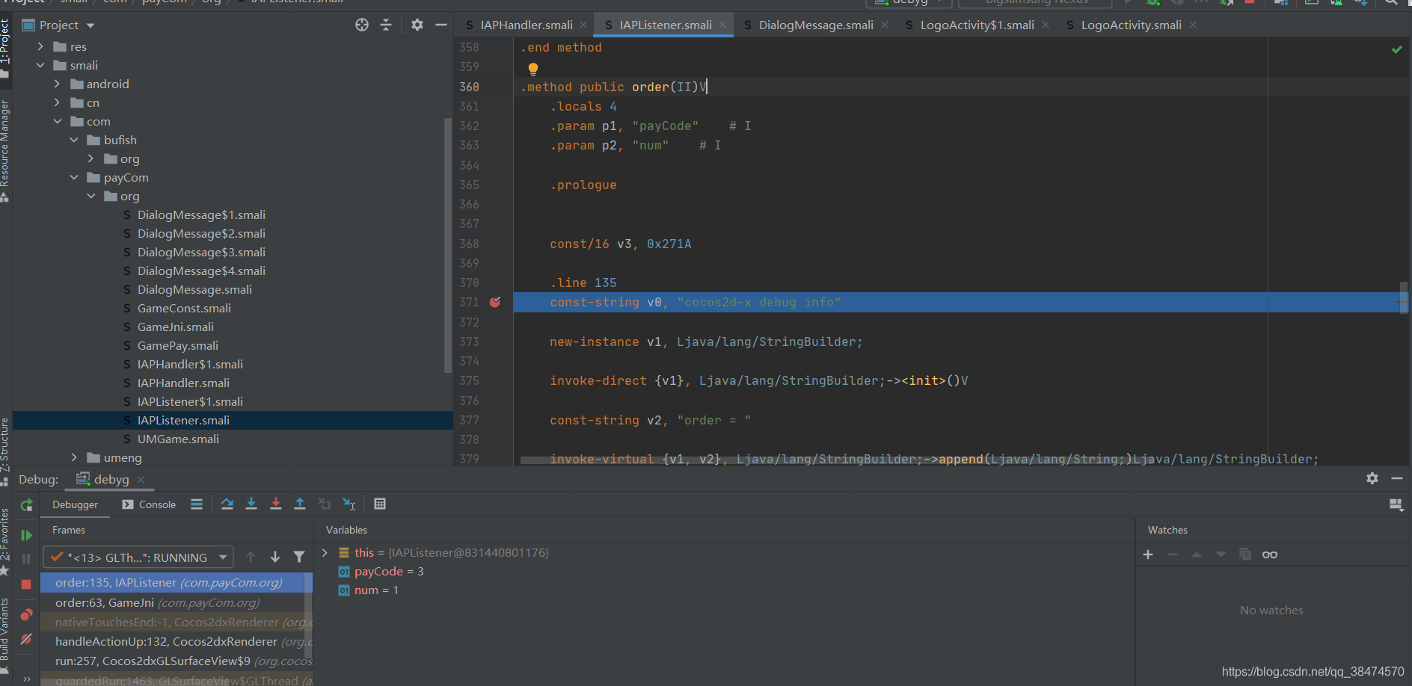Screen dimensions: 1412x686
Task: Toggle Mute Breakpoints icon
Action: 26,639
